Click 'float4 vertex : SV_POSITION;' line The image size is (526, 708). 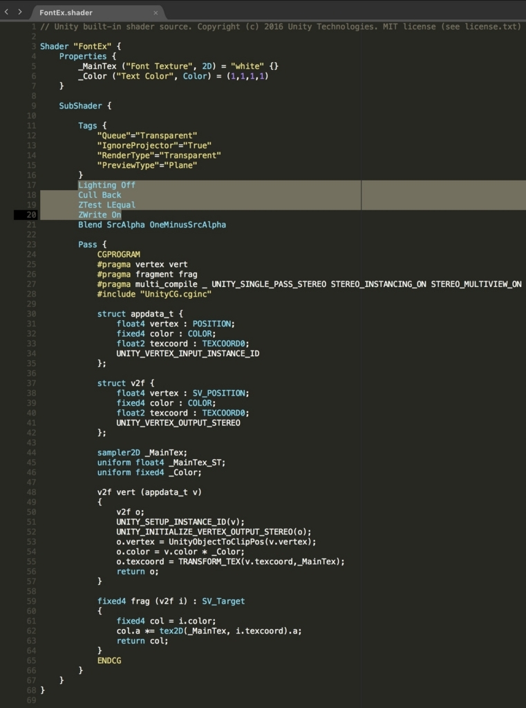coord(183,393)
